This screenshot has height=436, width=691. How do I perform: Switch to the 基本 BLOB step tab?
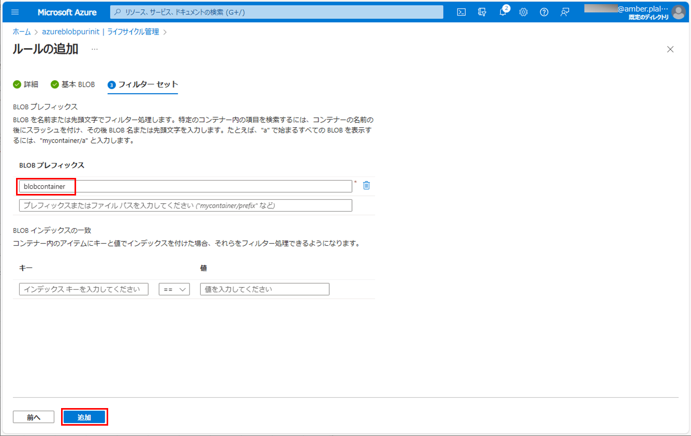[73, 84]
